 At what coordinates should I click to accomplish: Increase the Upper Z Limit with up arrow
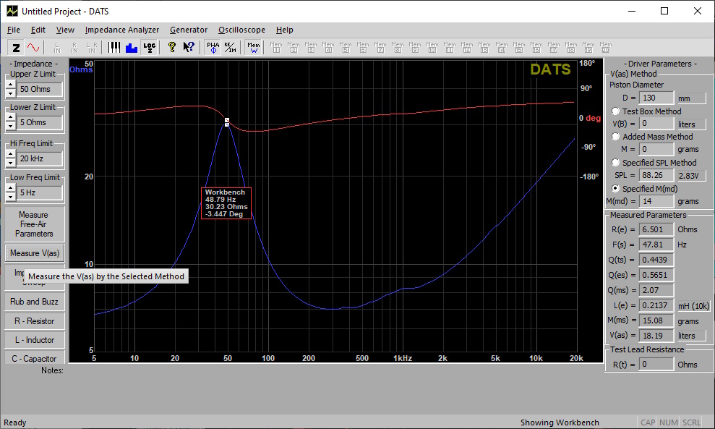10,85
